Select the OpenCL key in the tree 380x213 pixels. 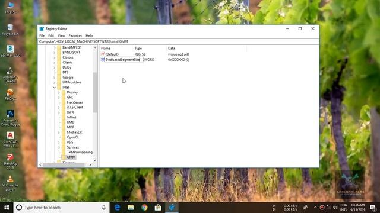(x=72, y=137)
